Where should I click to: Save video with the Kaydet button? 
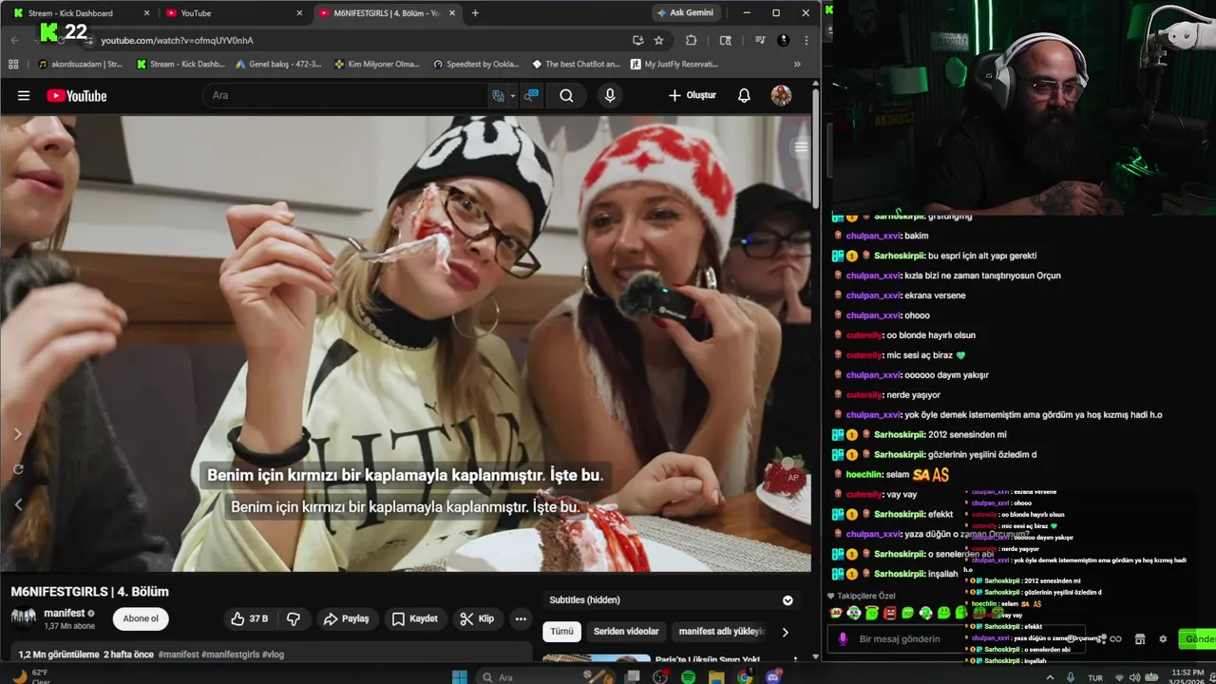[415, 618]
